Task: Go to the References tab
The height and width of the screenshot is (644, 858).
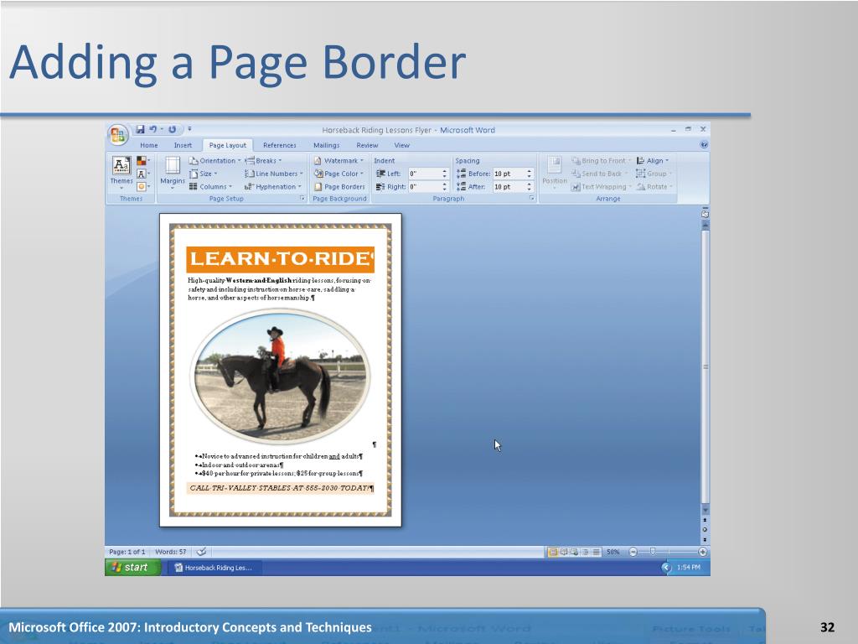Action: [x=280, y=145]
